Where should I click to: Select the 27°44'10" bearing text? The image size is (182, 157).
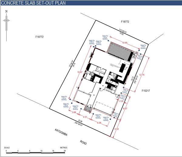71,63
